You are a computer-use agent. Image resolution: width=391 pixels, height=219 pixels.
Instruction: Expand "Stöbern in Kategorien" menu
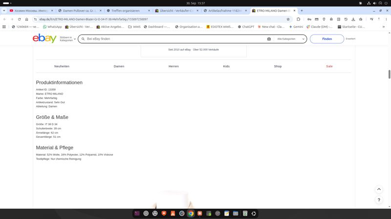click(67, 39)
